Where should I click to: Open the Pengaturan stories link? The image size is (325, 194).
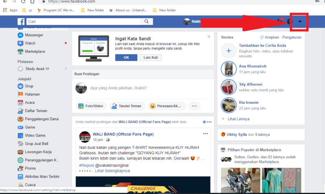292,37
